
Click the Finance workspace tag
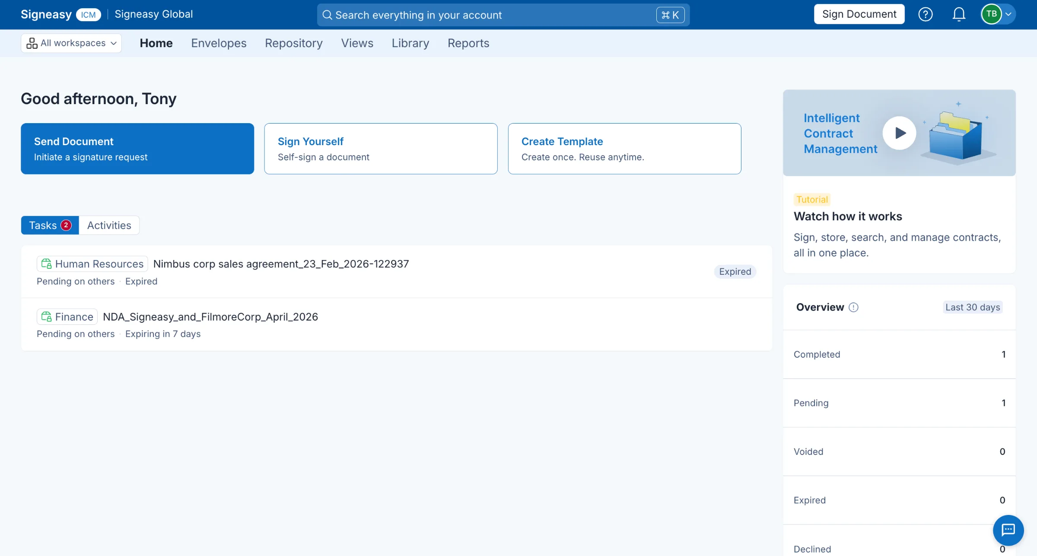67,317
